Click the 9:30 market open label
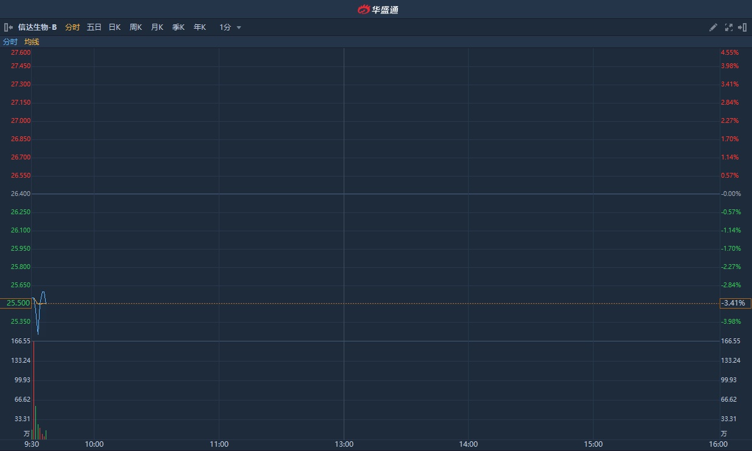Screen dimensions: 752x451 pyautogui.click(x=32, y=444)
